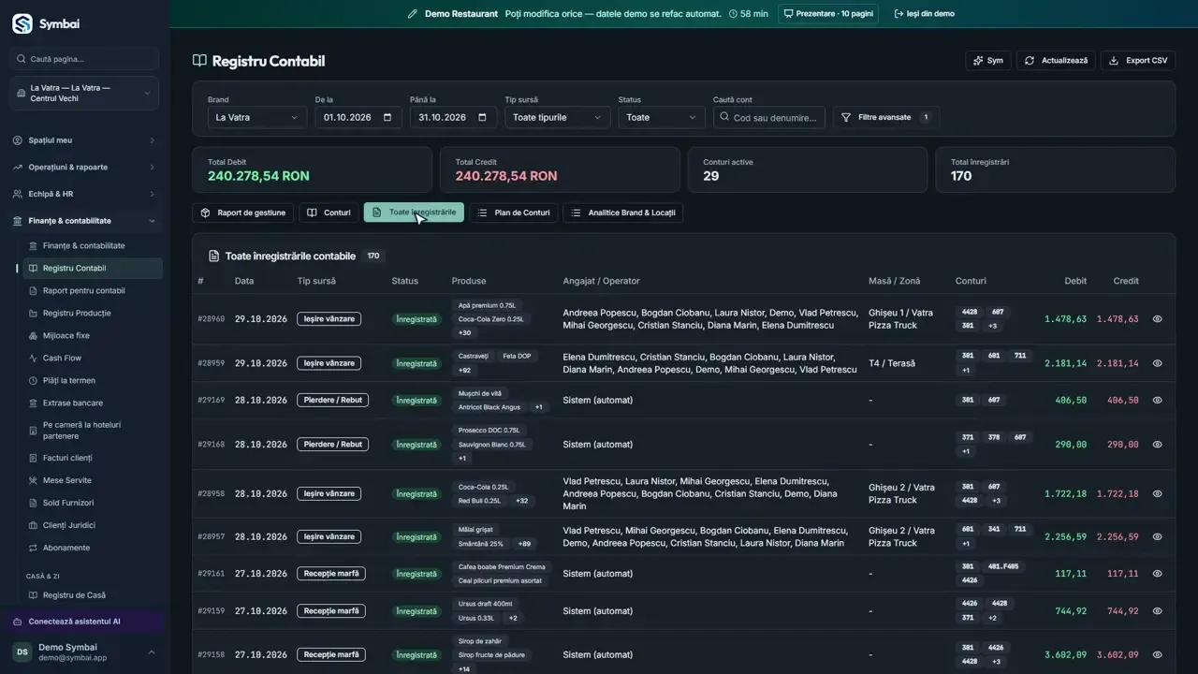Screen dimensions: 1198x674
Task: Collapse Finanțe & contabilitate section
Action: pyautogui.click(x=84, y=221)
